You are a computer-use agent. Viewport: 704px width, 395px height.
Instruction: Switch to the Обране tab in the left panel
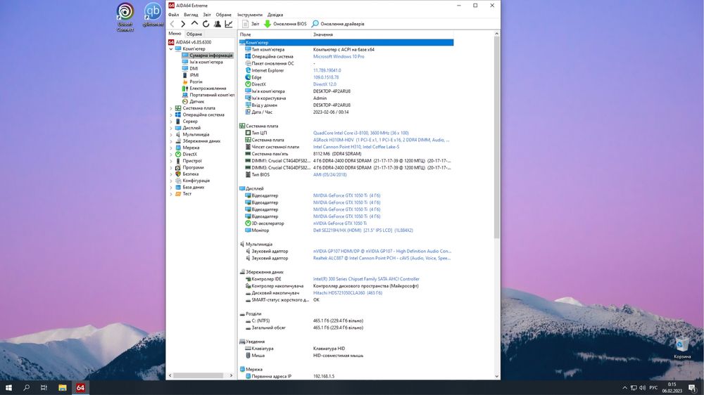[x=194, y=34]
